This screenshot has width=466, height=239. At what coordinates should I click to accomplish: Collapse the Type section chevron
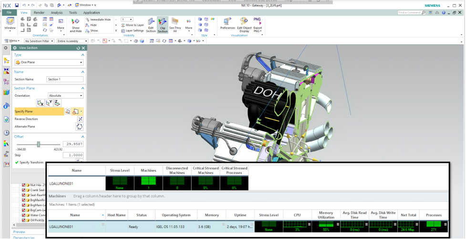(83, 55)
